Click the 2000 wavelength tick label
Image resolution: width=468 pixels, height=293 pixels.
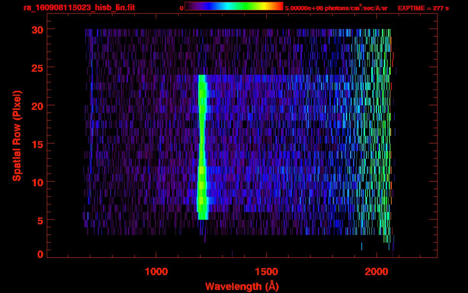pyautogui.click(x=376, y=272)
